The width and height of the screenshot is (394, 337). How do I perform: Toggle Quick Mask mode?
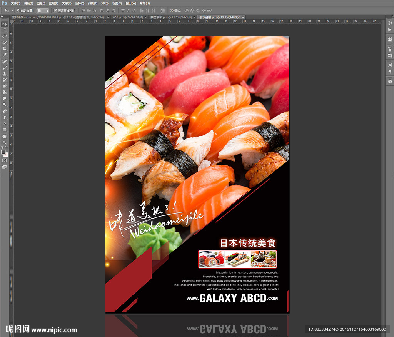tap(5, 160)
